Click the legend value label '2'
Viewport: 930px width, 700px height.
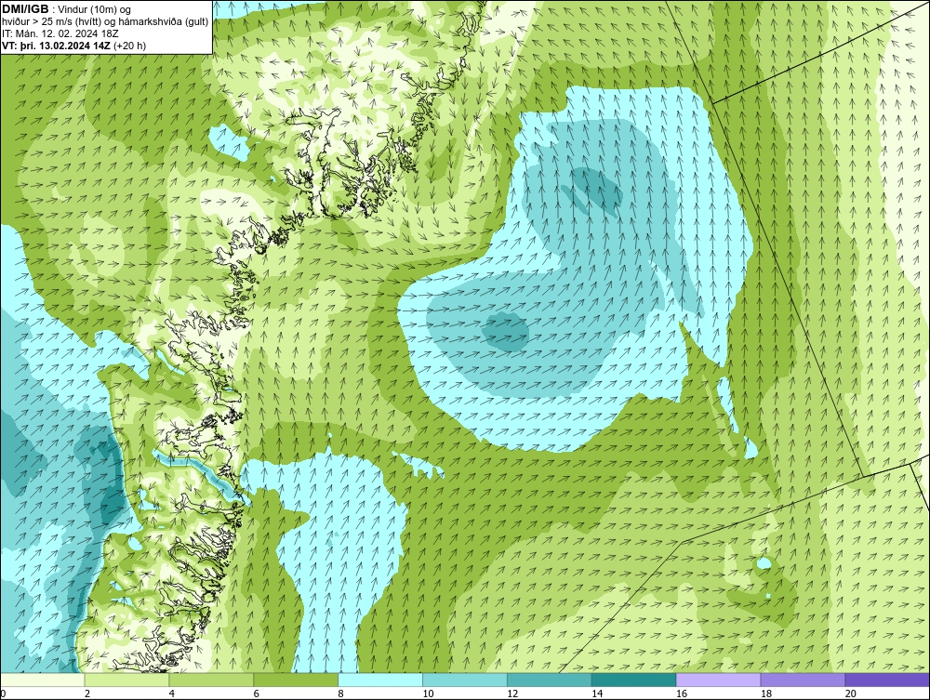point(87,693)
